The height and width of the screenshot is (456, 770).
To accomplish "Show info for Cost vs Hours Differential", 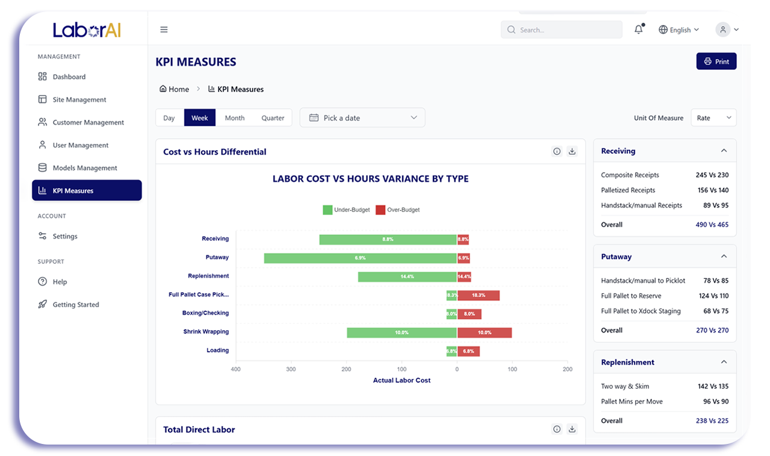I will (557, 152).
